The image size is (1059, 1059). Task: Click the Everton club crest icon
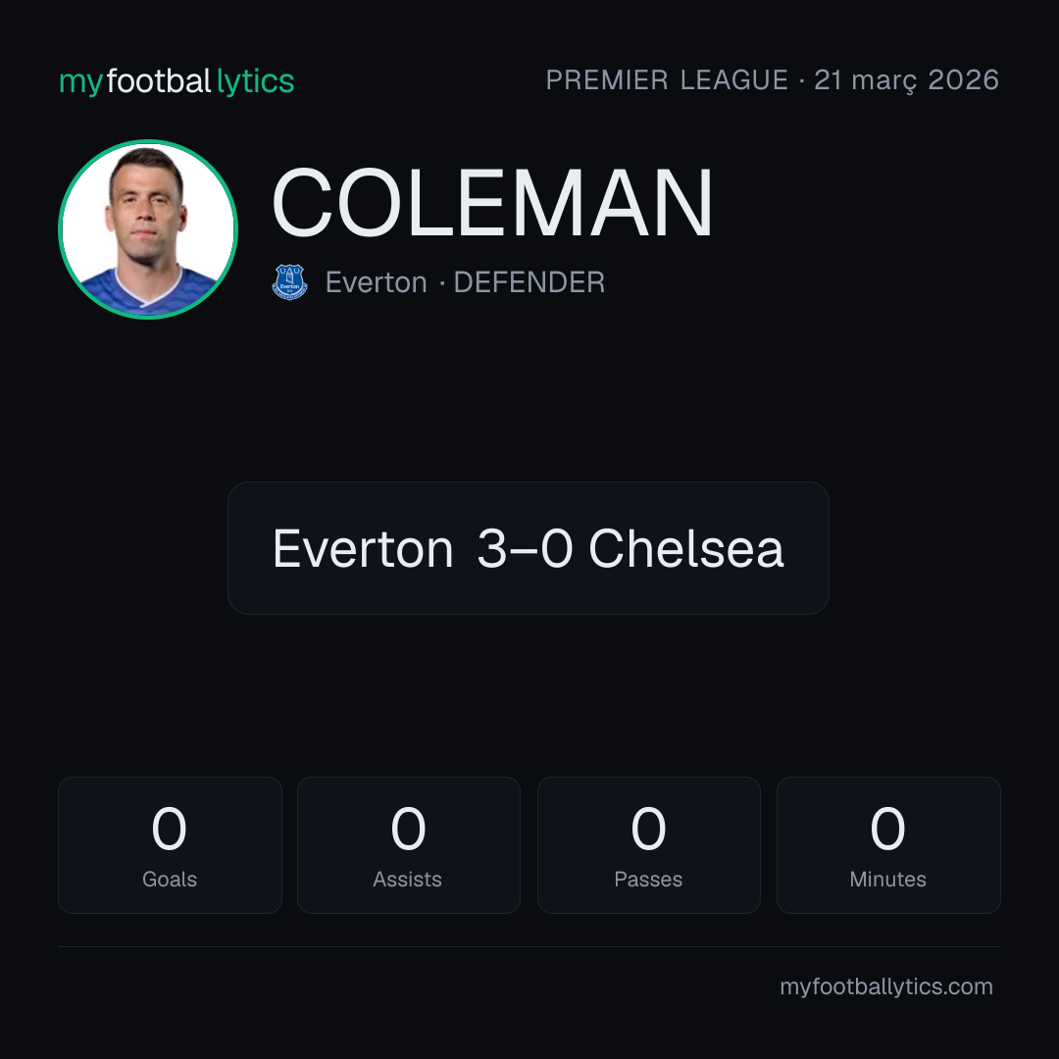(289, 281)
